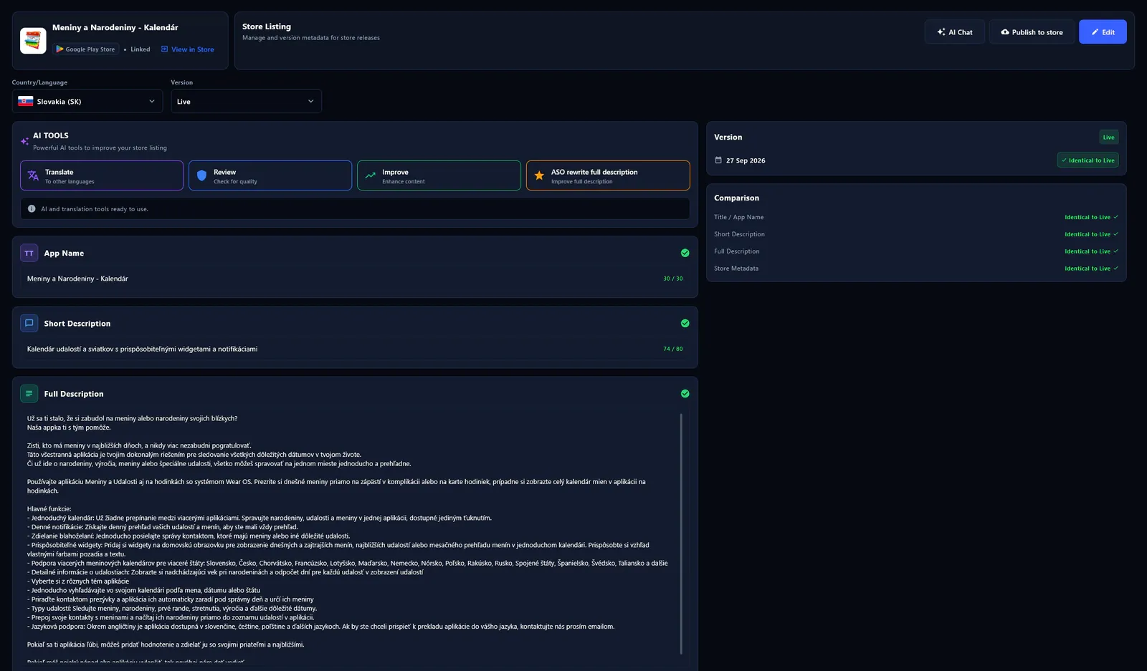The height and width of the screenshot is (671, 1147).
Task: Click Identical to Live status for Store Metadata
Action: click(1091, 269)
